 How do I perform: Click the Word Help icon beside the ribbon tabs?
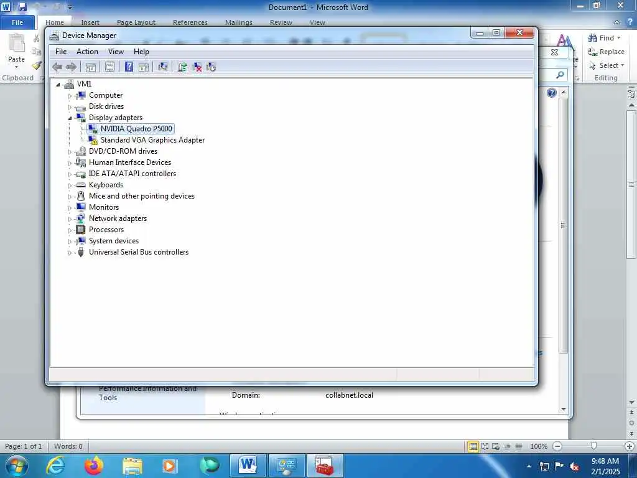click(x=630, y=22)
